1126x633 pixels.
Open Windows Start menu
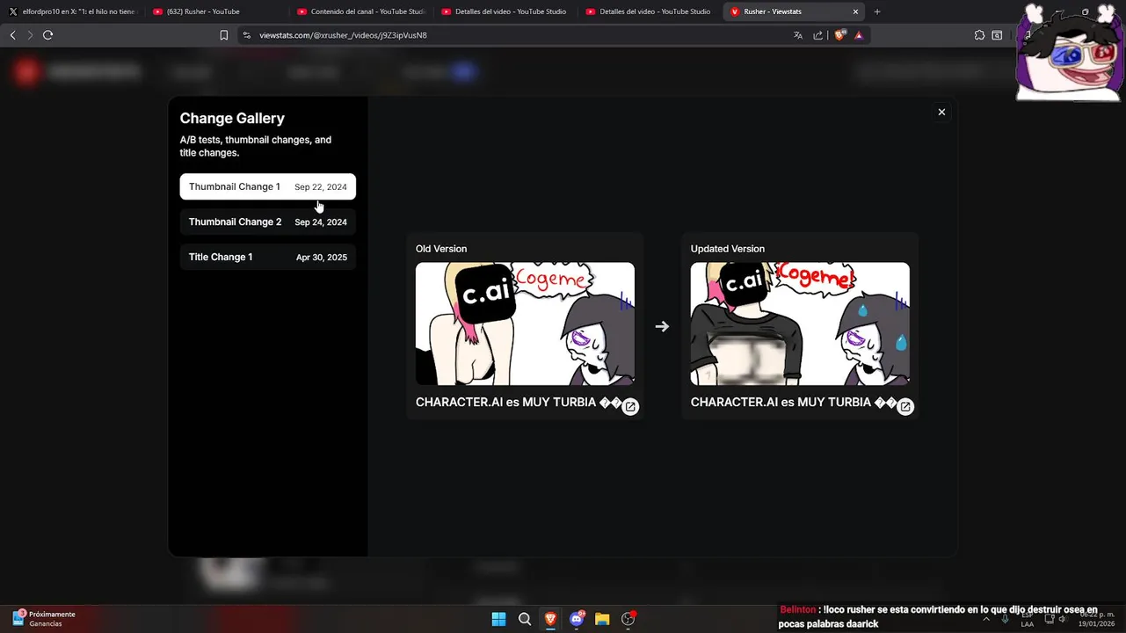click(x=498, y=619)
